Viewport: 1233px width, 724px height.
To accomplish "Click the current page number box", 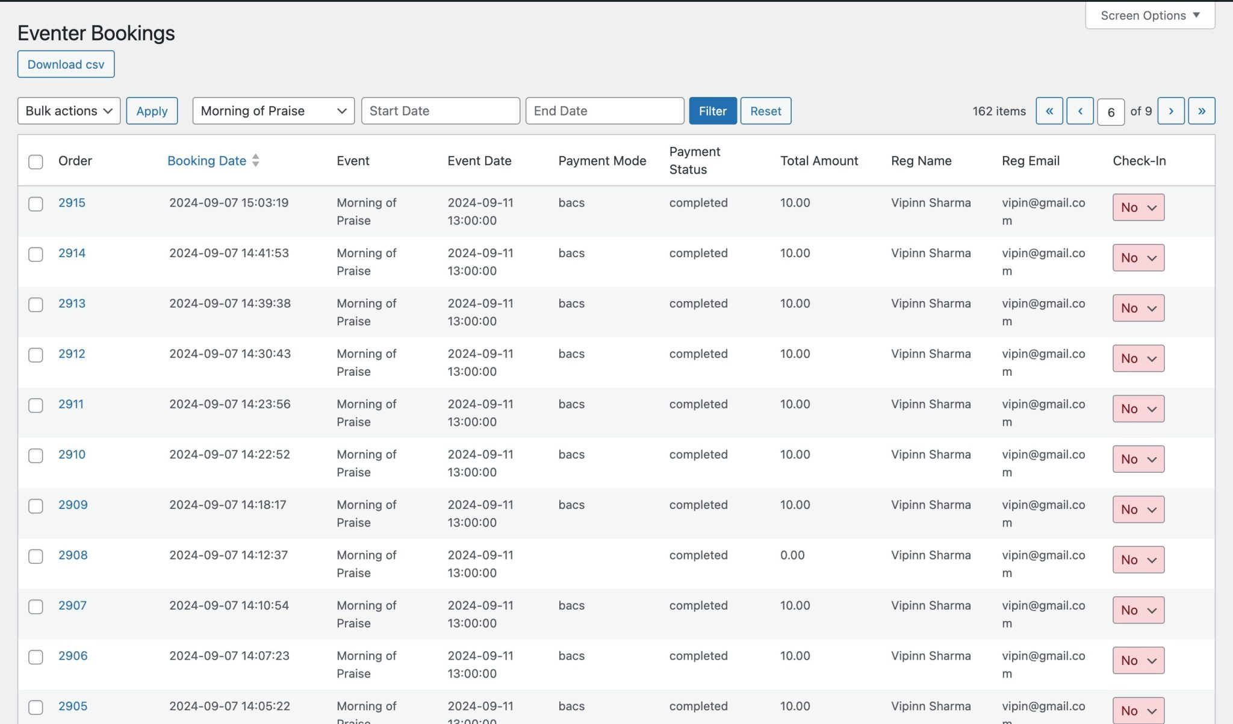I will click(1111, 111).
